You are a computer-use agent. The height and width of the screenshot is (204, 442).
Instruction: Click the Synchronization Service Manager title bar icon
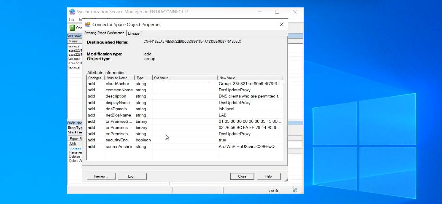pos(72,12)
